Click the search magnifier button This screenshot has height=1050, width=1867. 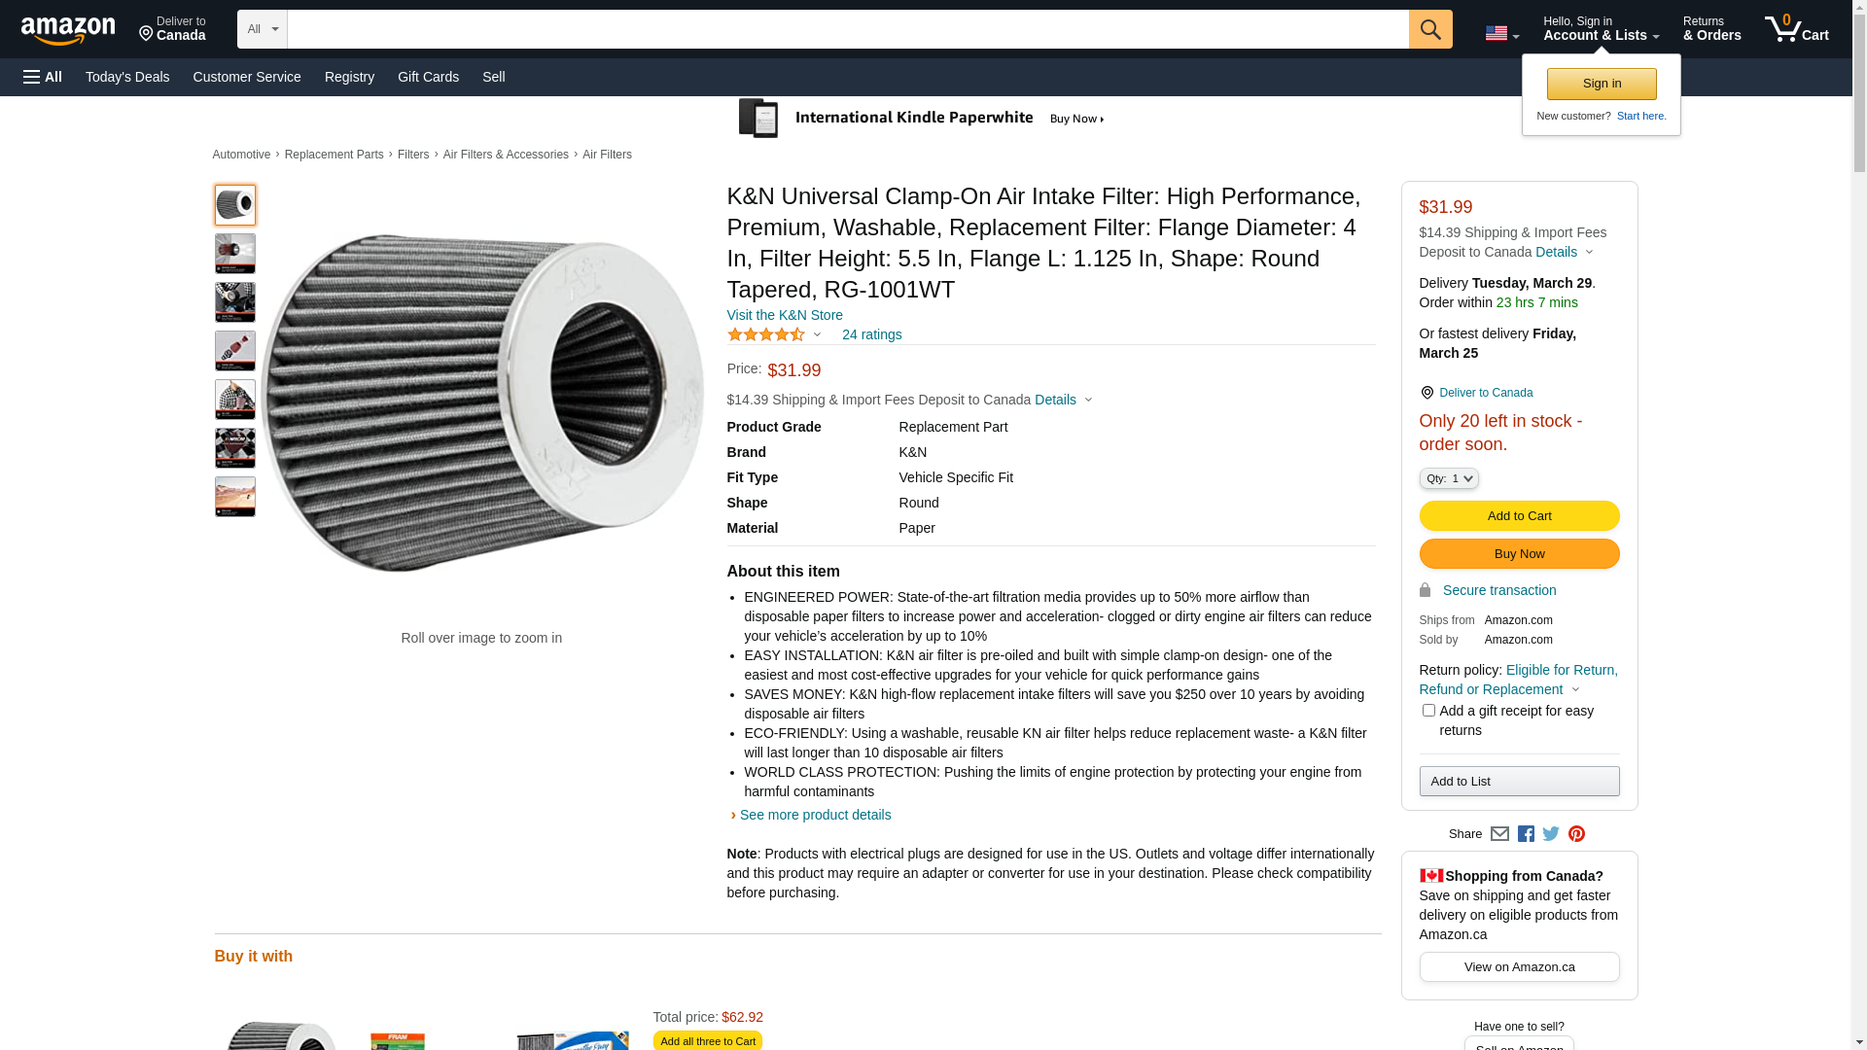[x=1429, y=29]
